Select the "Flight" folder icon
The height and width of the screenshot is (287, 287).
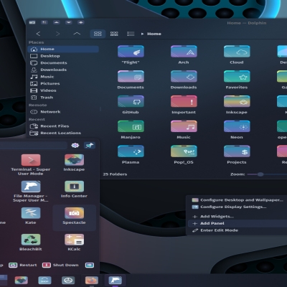(x=131, y=52)
